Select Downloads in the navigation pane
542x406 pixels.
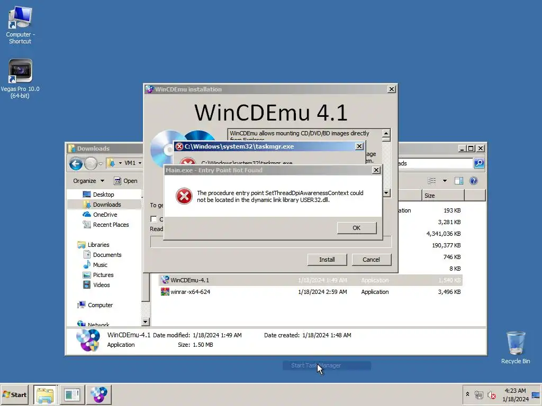click(107, 205)
